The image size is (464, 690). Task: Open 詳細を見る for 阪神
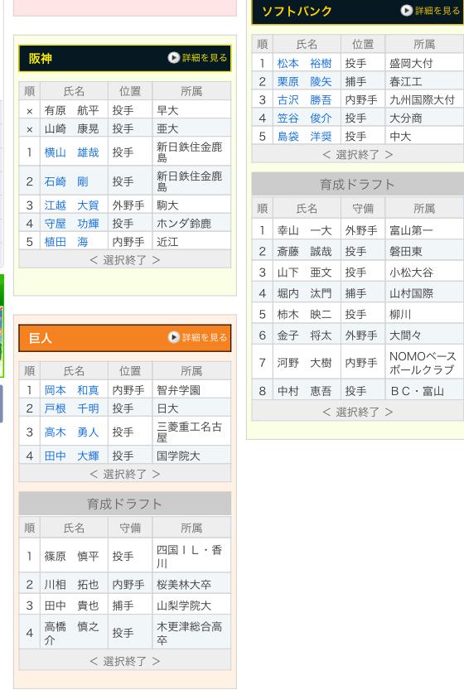205,58
